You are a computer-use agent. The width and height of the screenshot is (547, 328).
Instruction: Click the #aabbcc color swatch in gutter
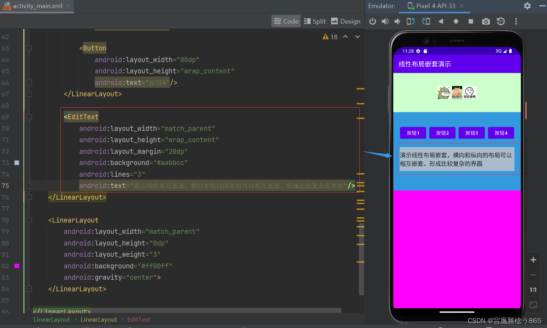coord(17,163)
